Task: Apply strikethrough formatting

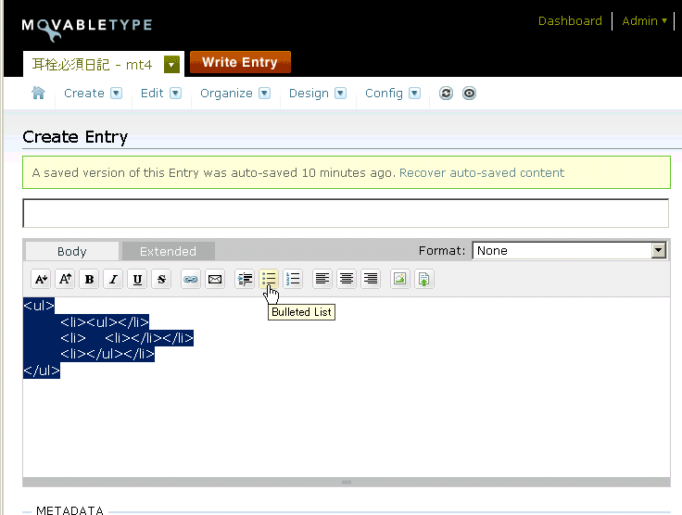Action: (161, 279)
